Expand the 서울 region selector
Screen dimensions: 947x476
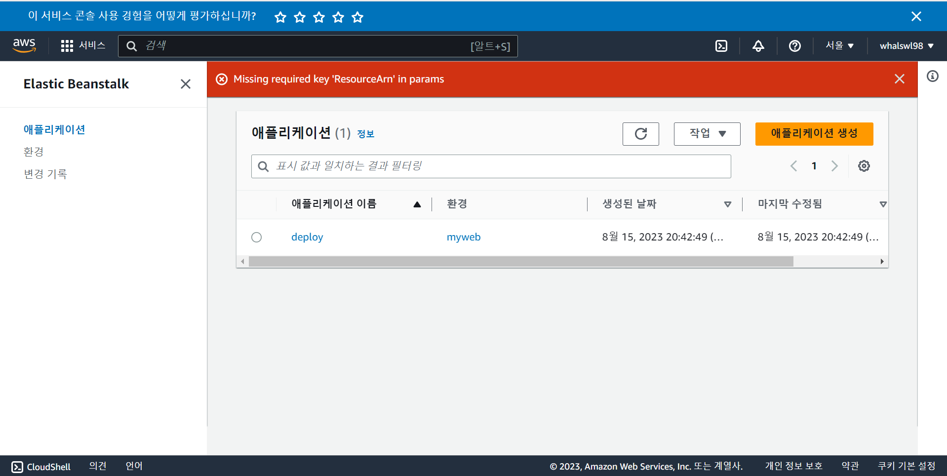pos(840,45)
